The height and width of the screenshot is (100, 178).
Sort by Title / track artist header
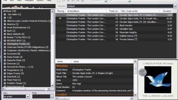[139, 11]
